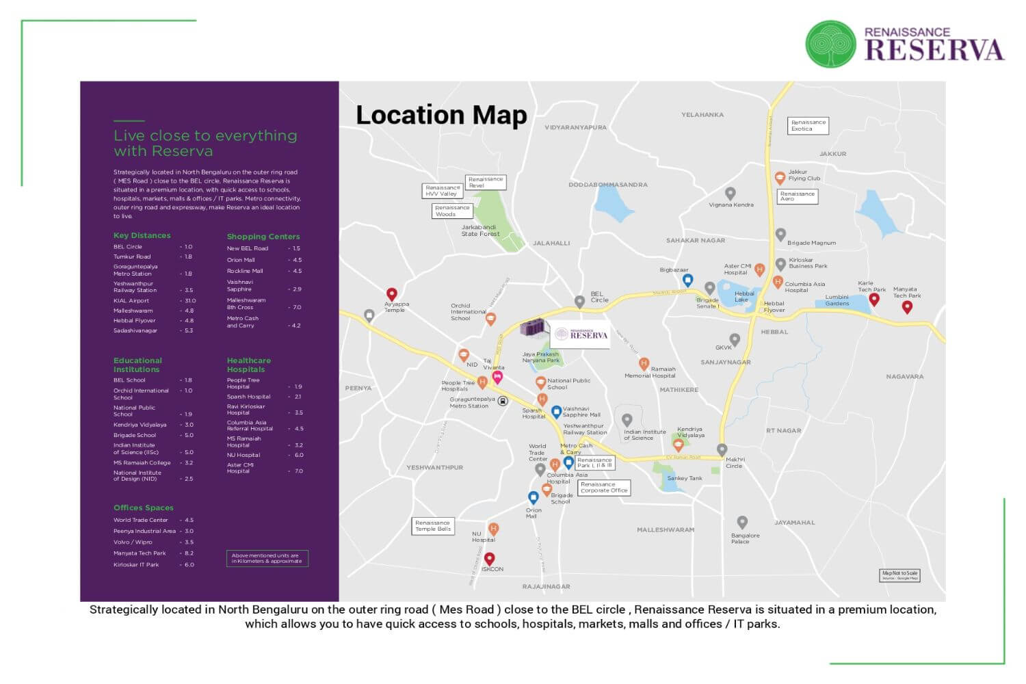The height and width of the screenshot is (684, 1026).
Task: Select the Bigbazaar blue pin
Action: pyautogui.click(x=688, y=280)
